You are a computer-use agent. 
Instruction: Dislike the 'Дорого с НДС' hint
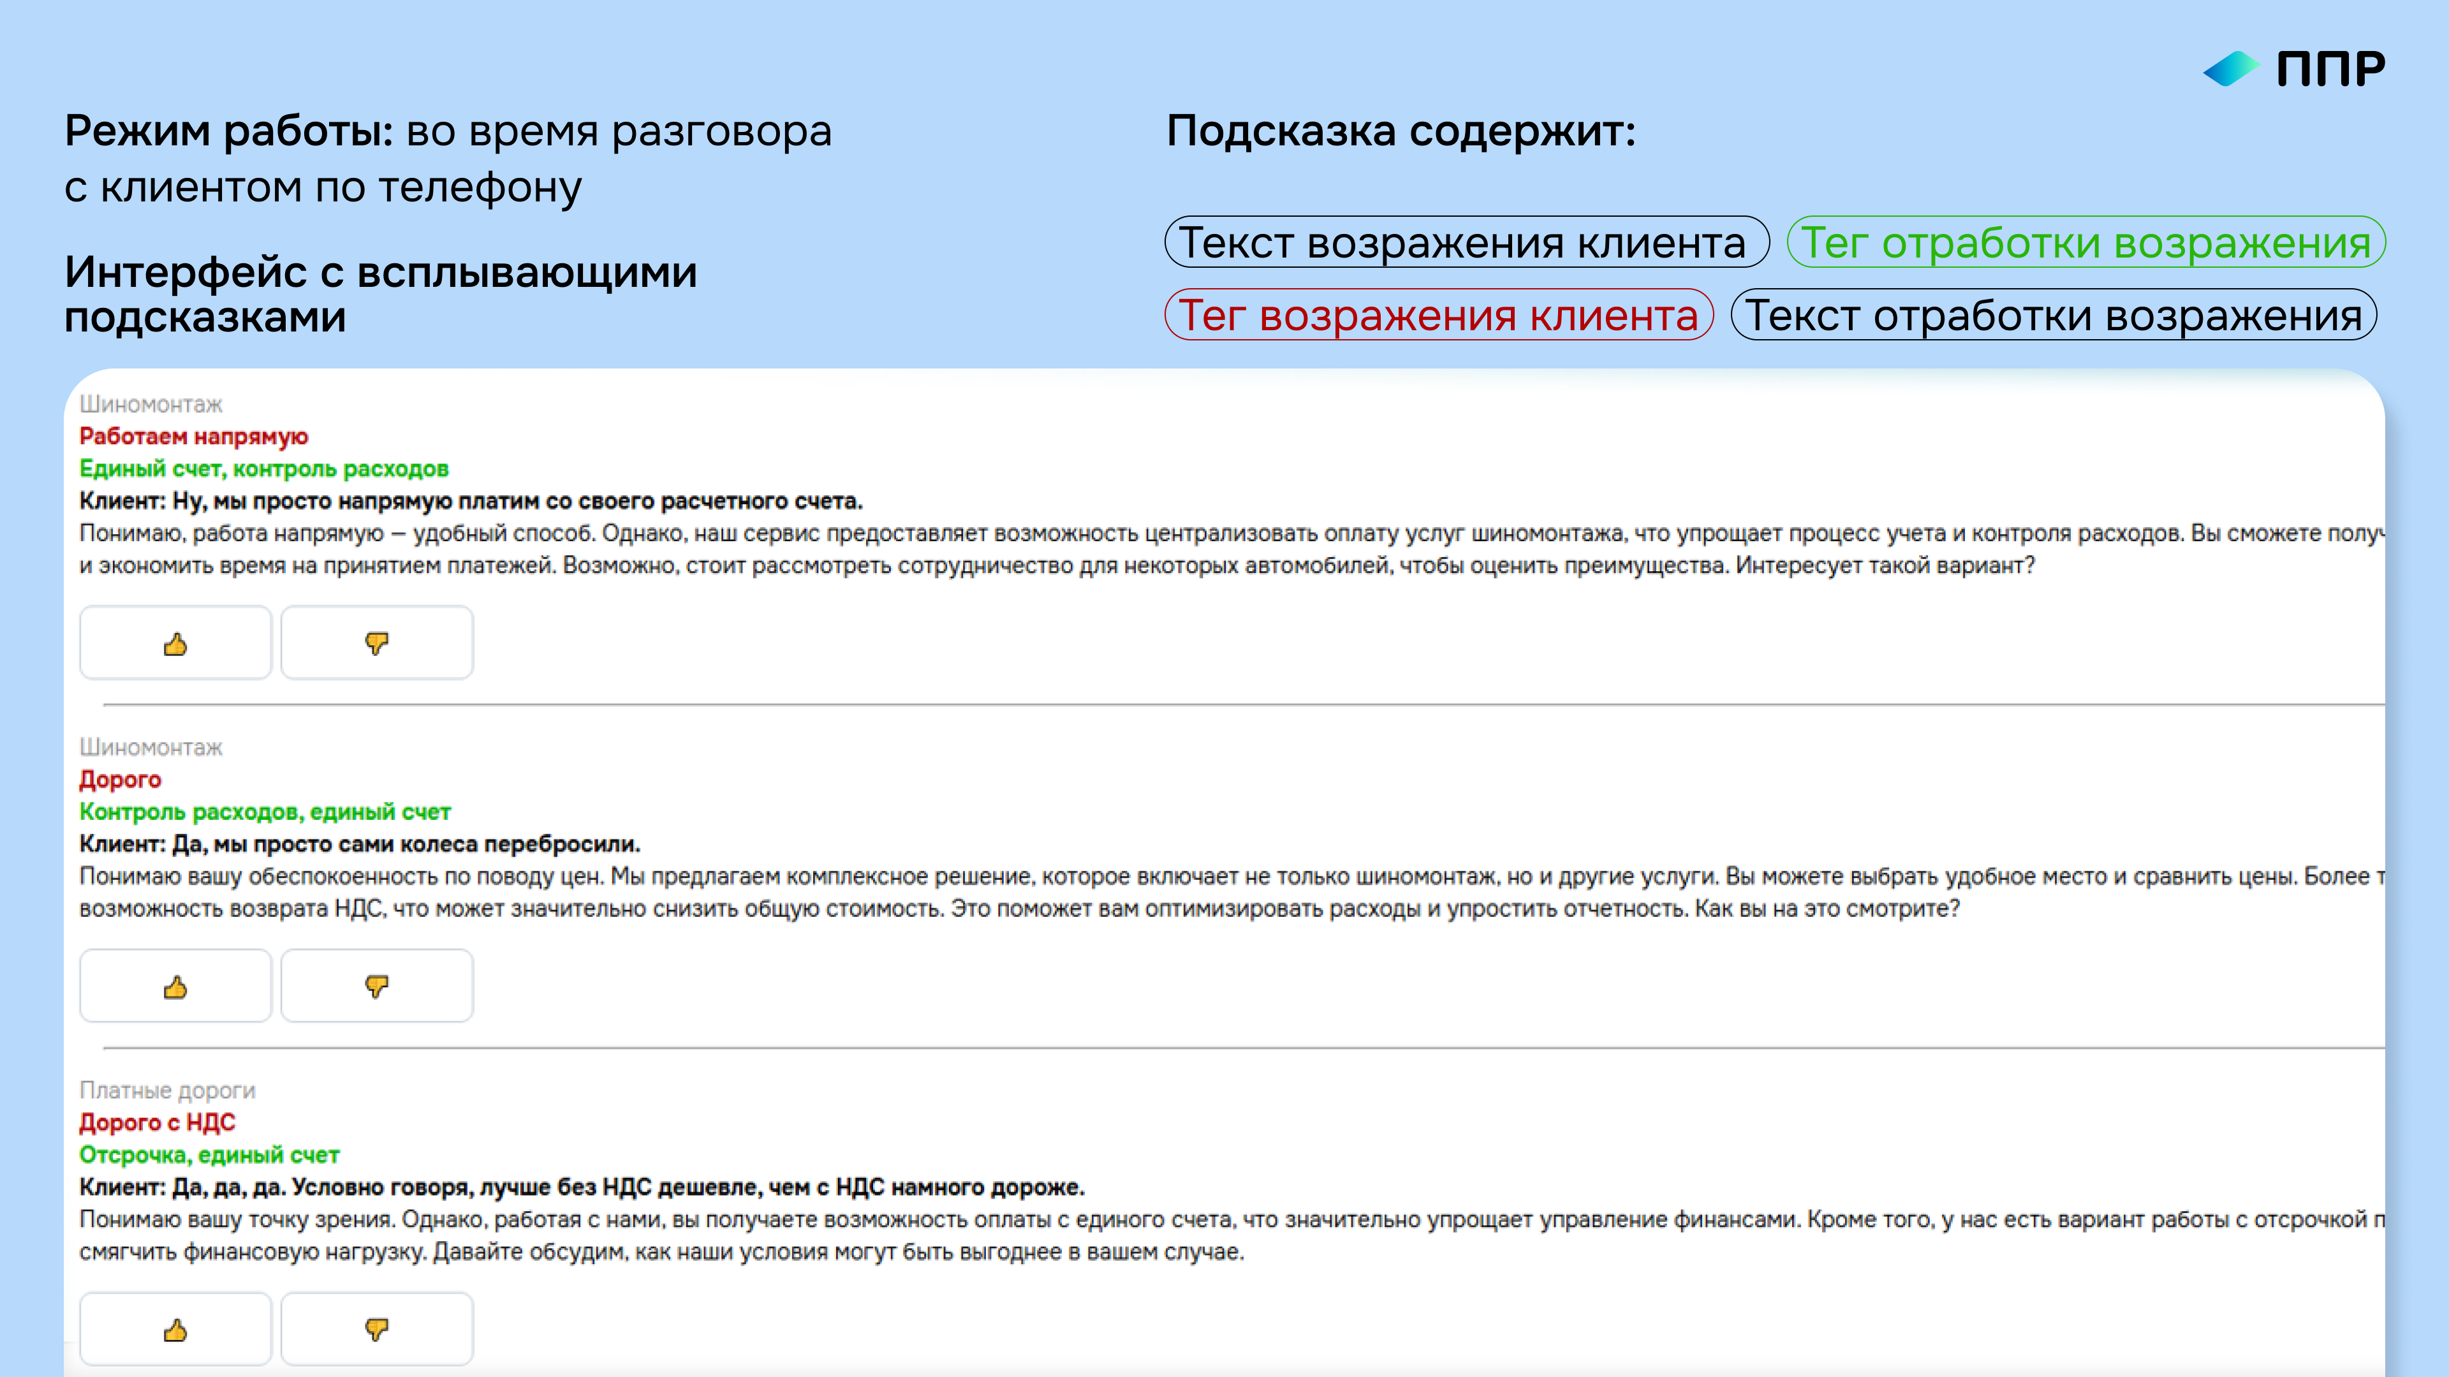pyautogui.click(x=376, y=1329)
